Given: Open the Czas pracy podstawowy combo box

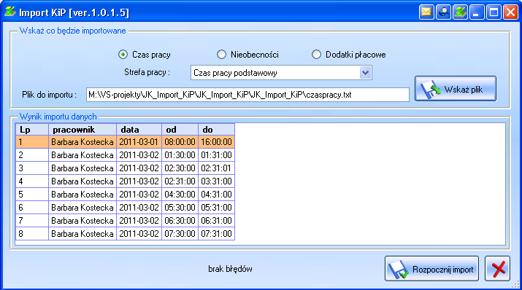Looking at the screenshot, I should [281, 73].
